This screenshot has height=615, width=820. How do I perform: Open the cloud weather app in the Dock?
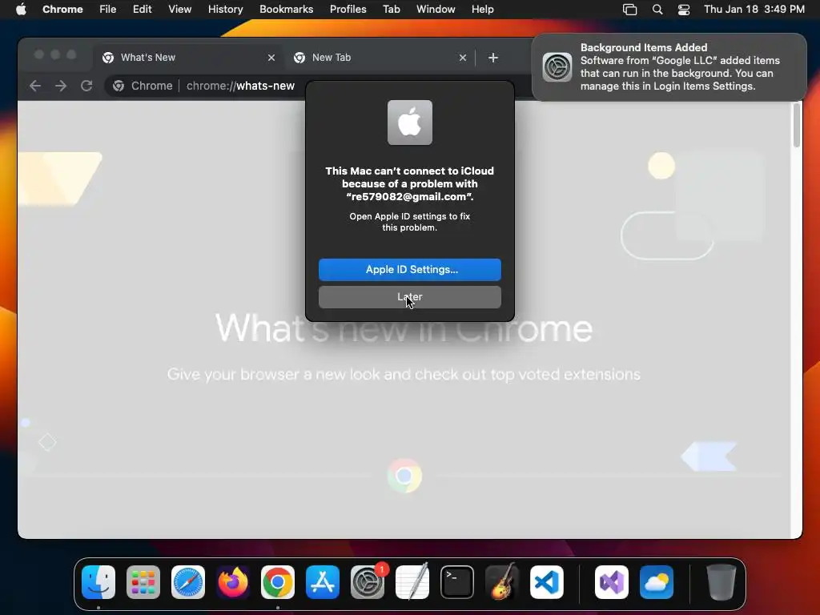657,582
